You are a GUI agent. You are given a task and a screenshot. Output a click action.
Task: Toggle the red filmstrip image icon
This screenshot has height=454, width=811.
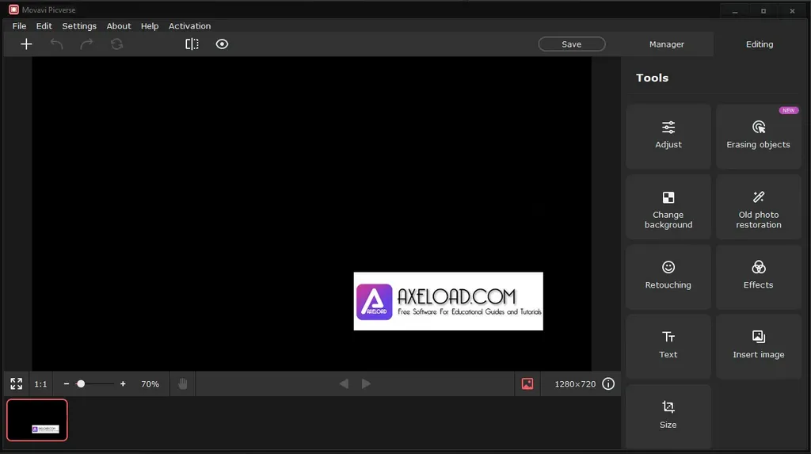(527, 383)
